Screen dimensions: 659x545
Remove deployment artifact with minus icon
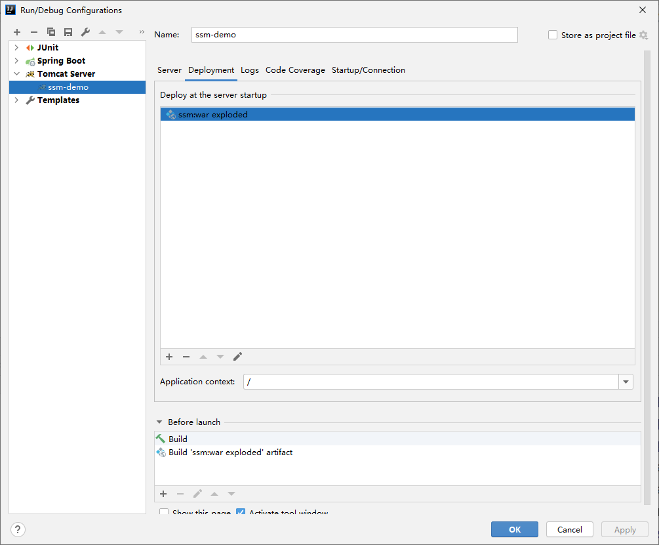[x=186, y=357]
